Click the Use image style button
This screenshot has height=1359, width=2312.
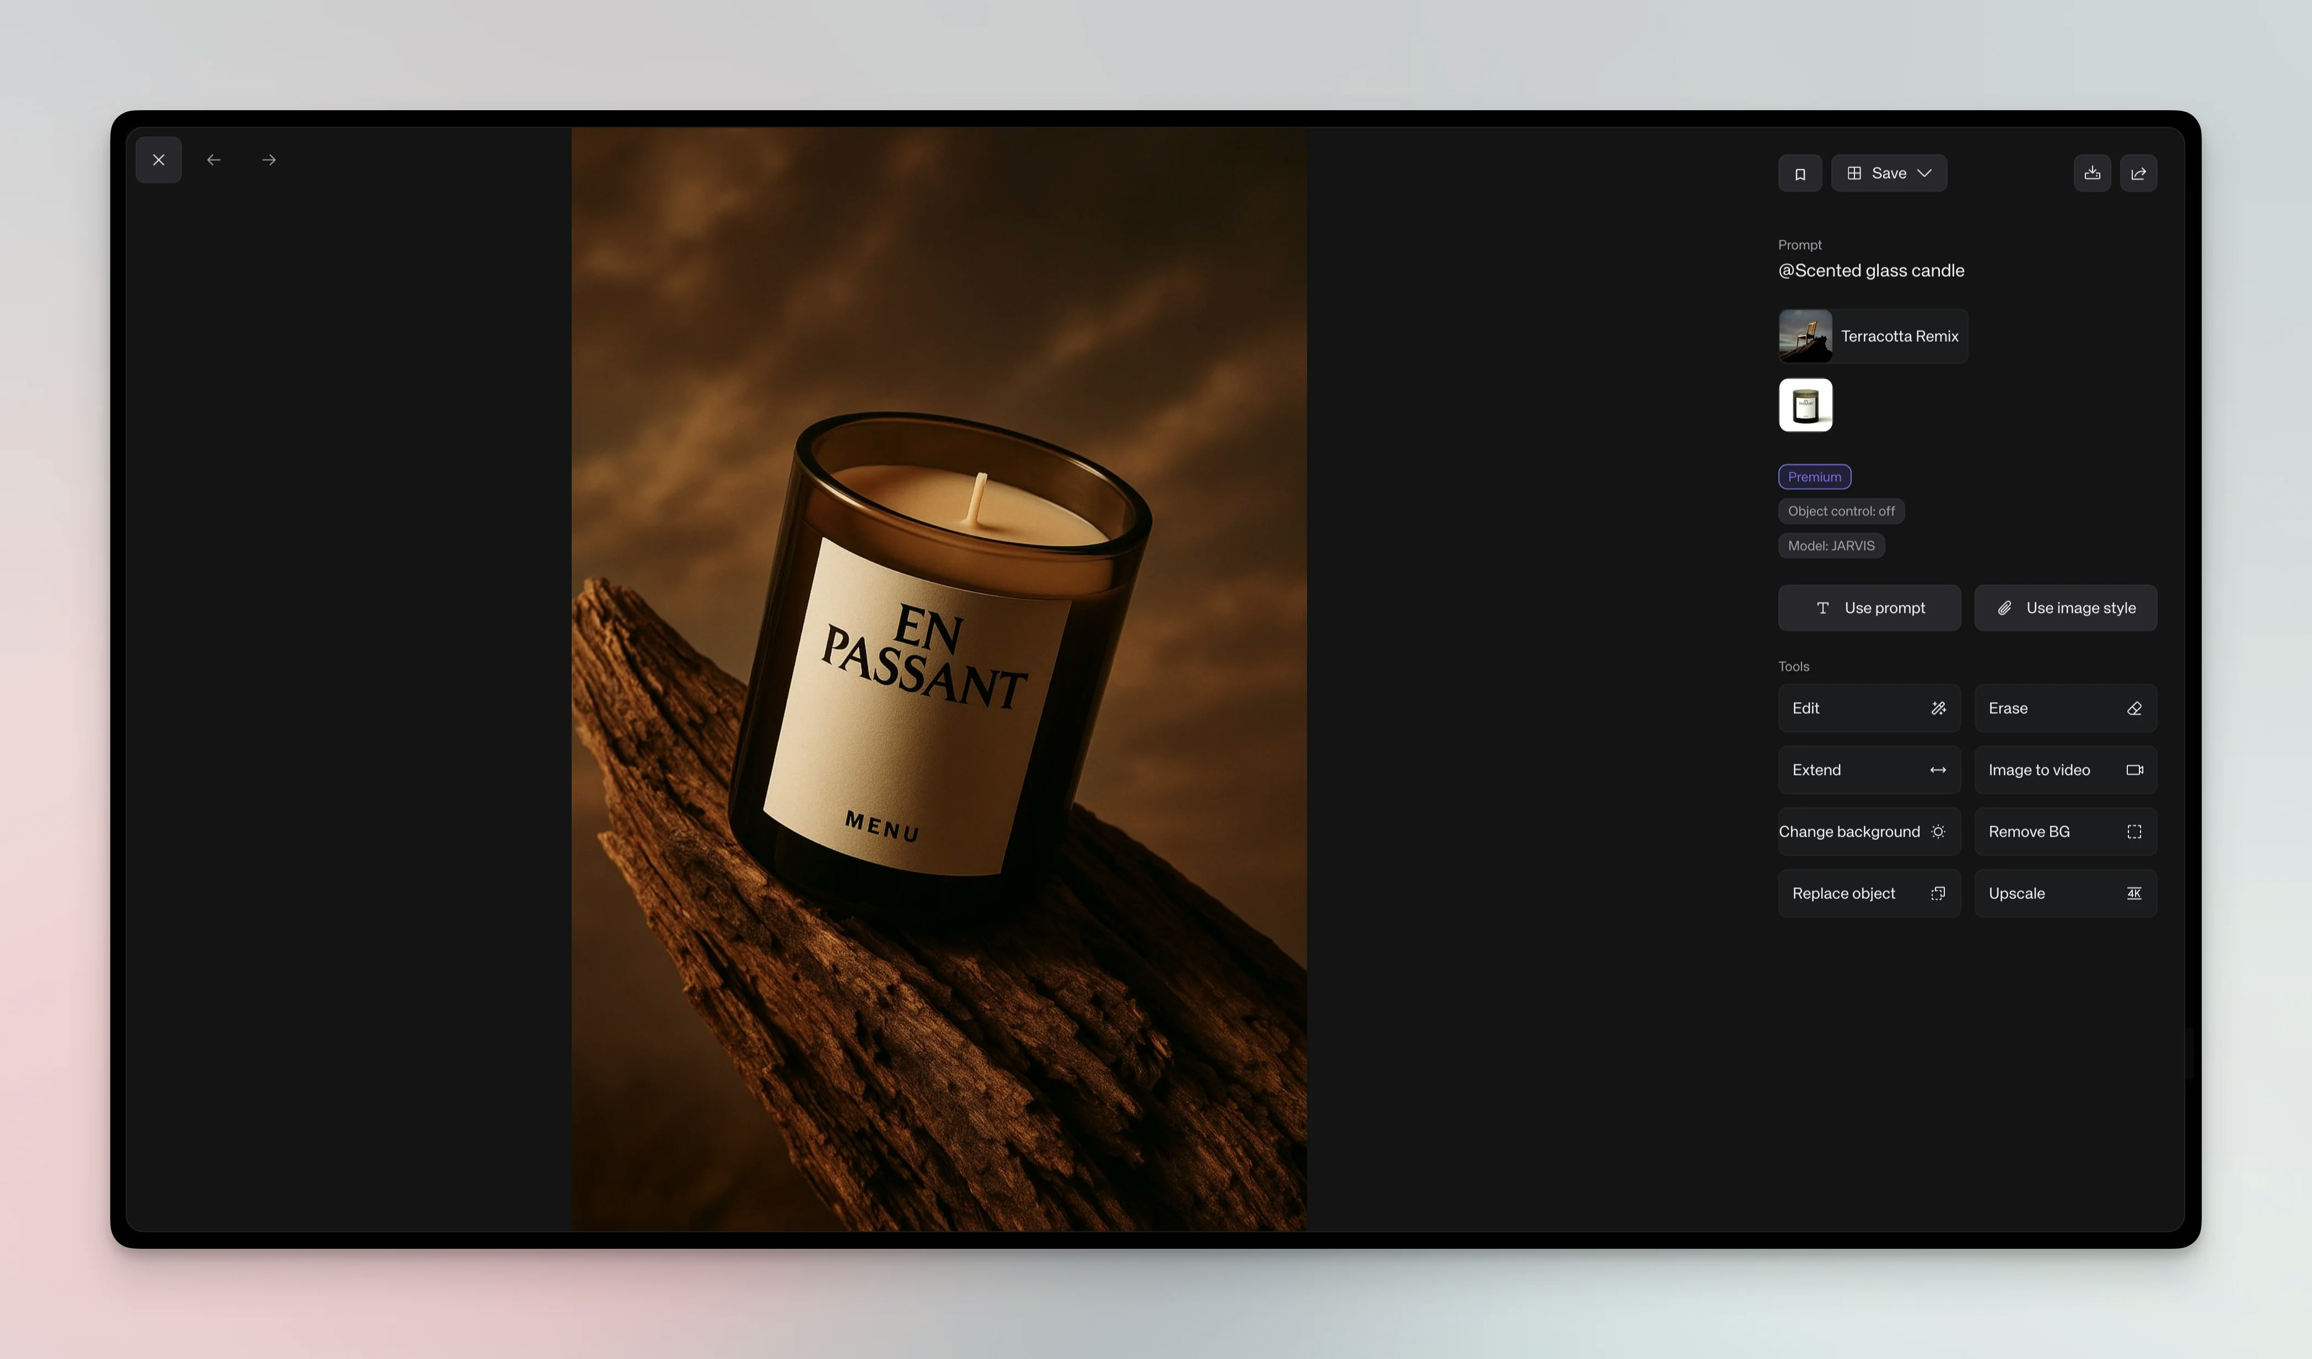(x=2064, y=608)
